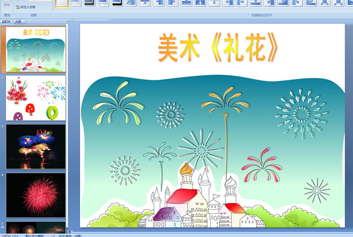Click the slide counter 1/12 in status bar

(10, 235)
